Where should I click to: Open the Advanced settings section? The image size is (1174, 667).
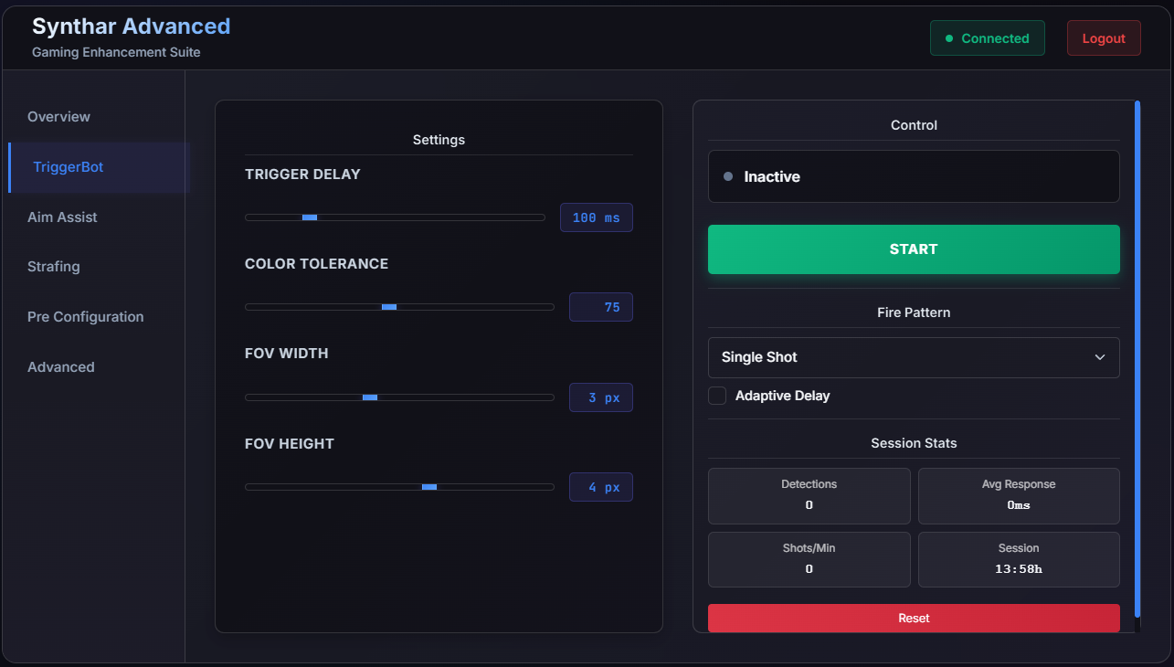(x=60, y=366)
